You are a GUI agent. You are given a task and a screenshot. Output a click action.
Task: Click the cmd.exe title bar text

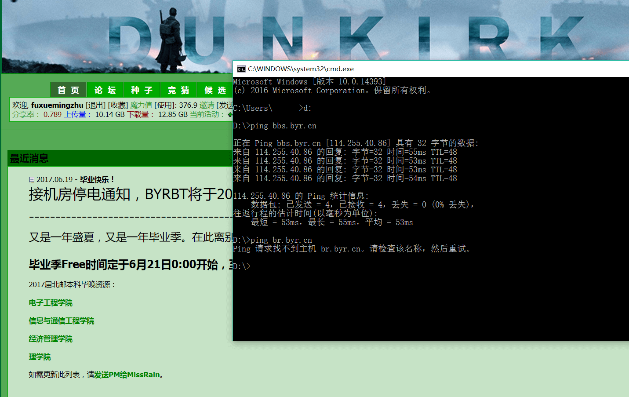301,69
